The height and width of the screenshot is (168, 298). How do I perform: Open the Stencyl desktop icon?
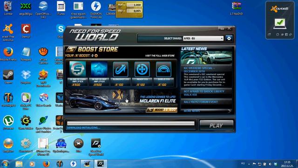(26, 31)
